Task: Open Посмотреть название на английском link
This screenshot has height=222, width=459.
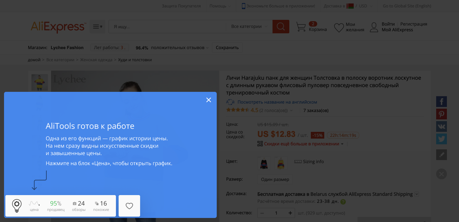Action: point(277,102)
